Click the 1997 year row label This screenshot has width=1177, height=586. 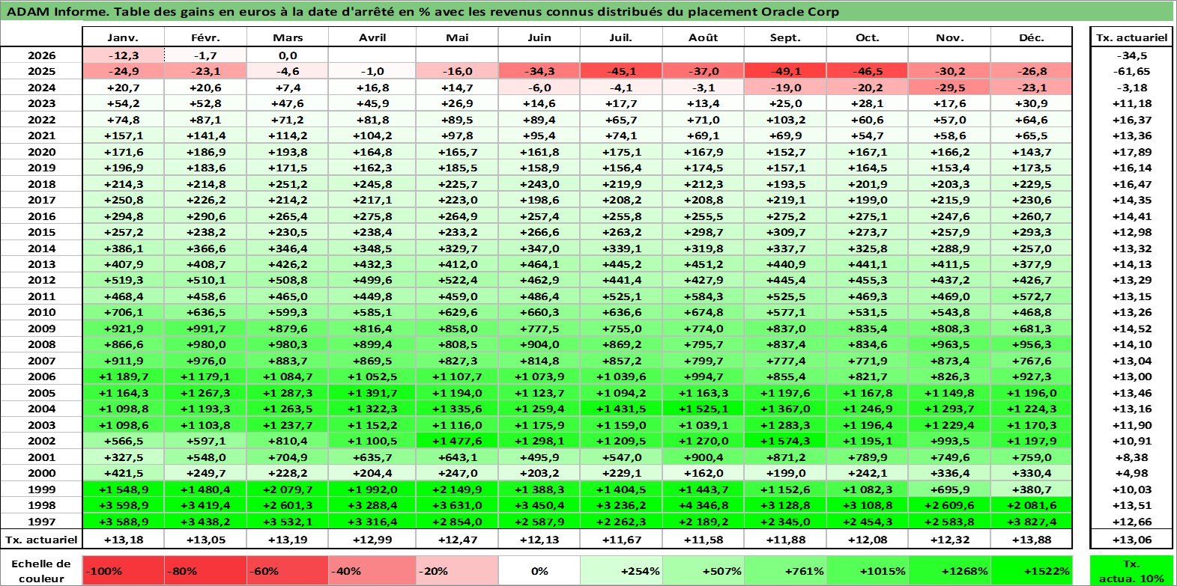pos(41,522)
